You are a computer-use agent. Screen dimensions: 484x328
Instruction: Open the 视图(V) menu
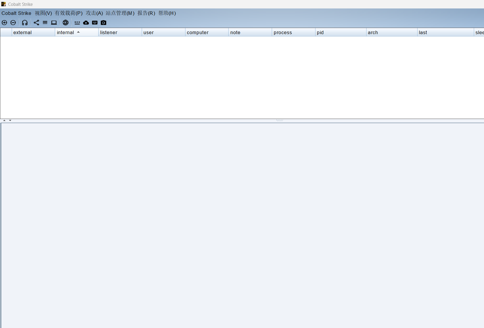point(43,13)
